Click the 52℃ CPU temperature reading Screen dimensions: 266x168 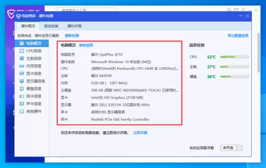click(x=211, y=57)
